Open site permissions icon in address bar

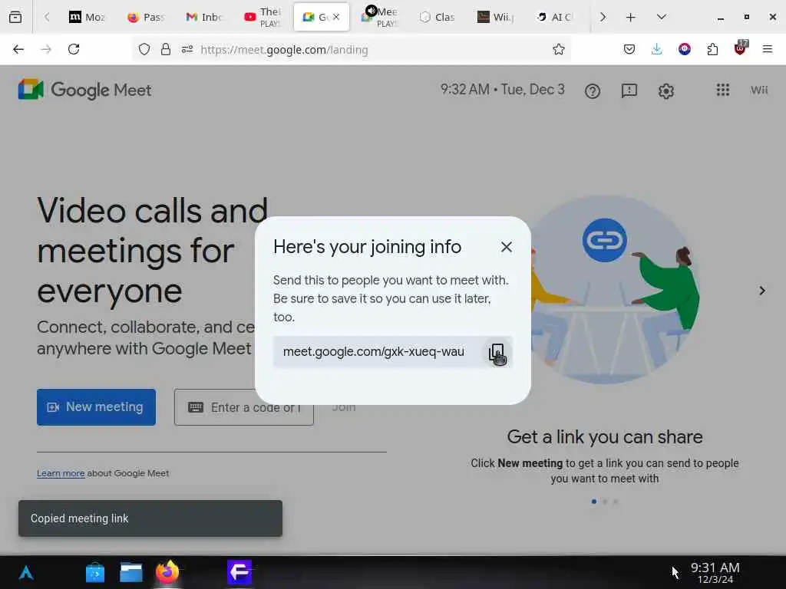(187, 50)
